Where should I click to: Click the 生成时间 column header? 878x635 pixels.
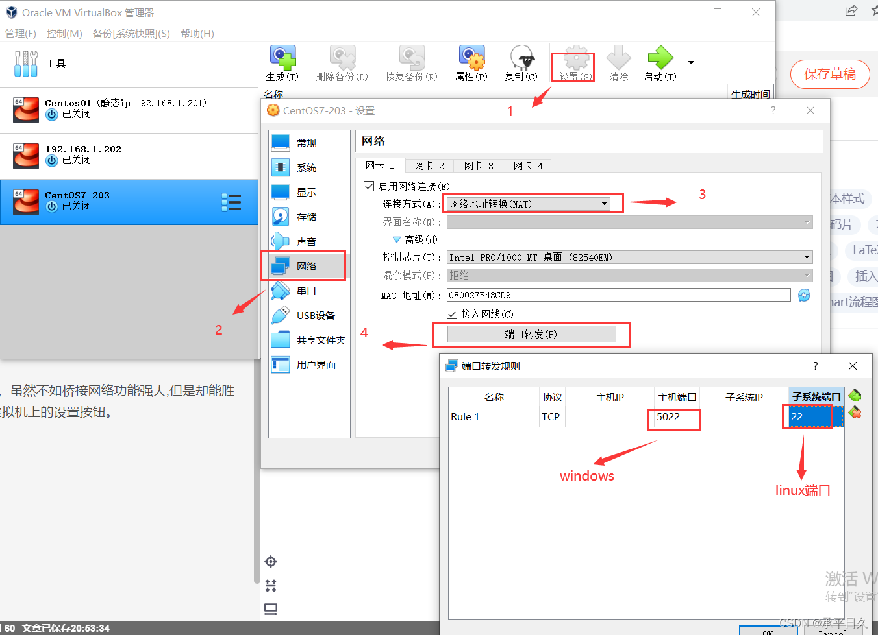750,95
